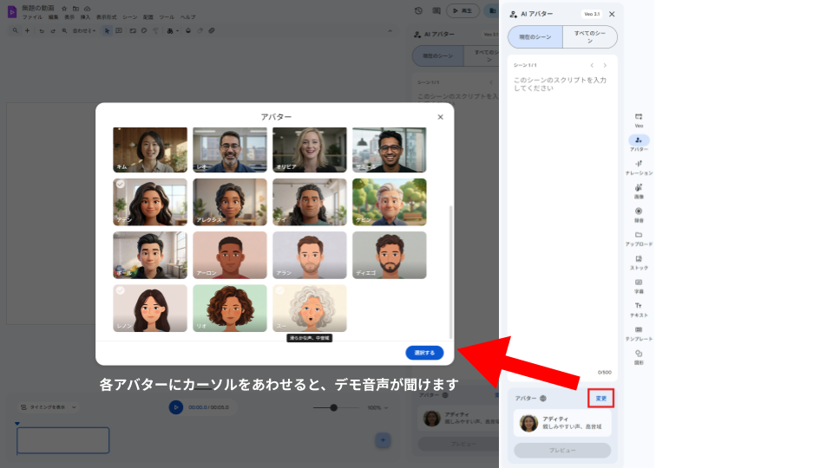The width and height of the screenshot is (833, 468).
Task: Select the curly-haired リオ avatar thumbnail
Action: point(230,308)
